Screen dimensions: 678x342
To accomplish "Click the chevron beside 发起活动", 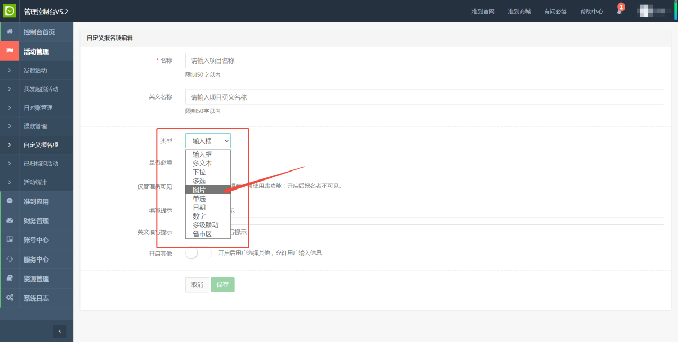I will [10, 70].
